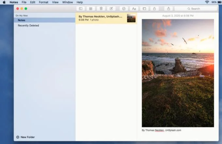Select the By Thomas Necklen note row
222x144 pixels.
coord(106,18)
